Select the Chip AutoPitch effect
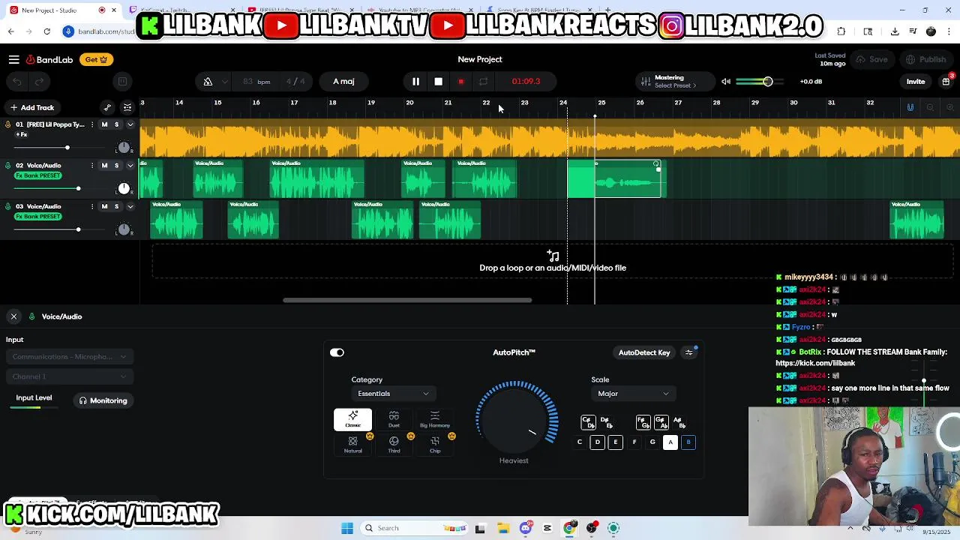Screen dimensions: 960x540 tap(435, 445)
